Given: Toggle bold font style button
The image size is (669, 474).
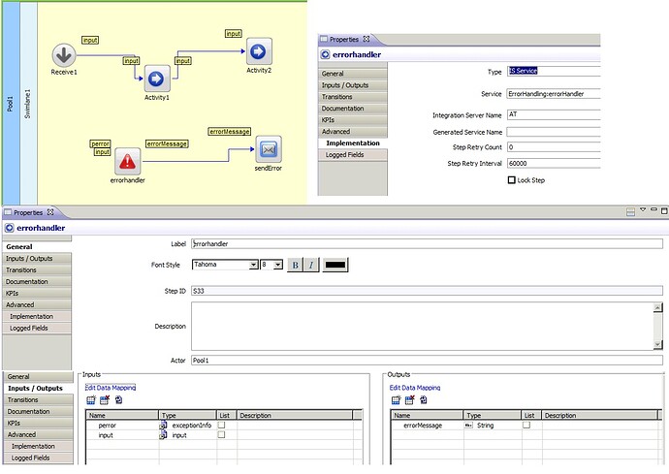Looking at the screenshot, I should point(295,265).
